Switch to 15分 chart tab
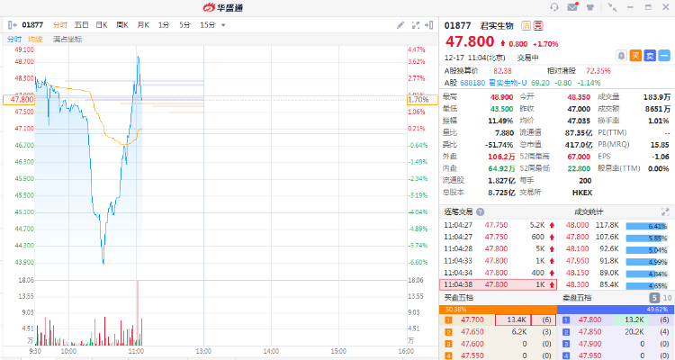 point(208,25)
